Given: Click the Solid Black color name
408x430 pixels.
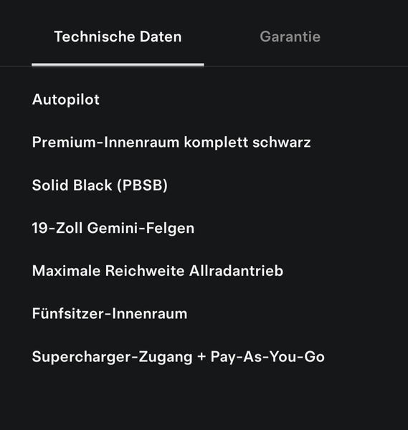Looking at the screenshot, I should pyautogui.click(x=72, y=185).
